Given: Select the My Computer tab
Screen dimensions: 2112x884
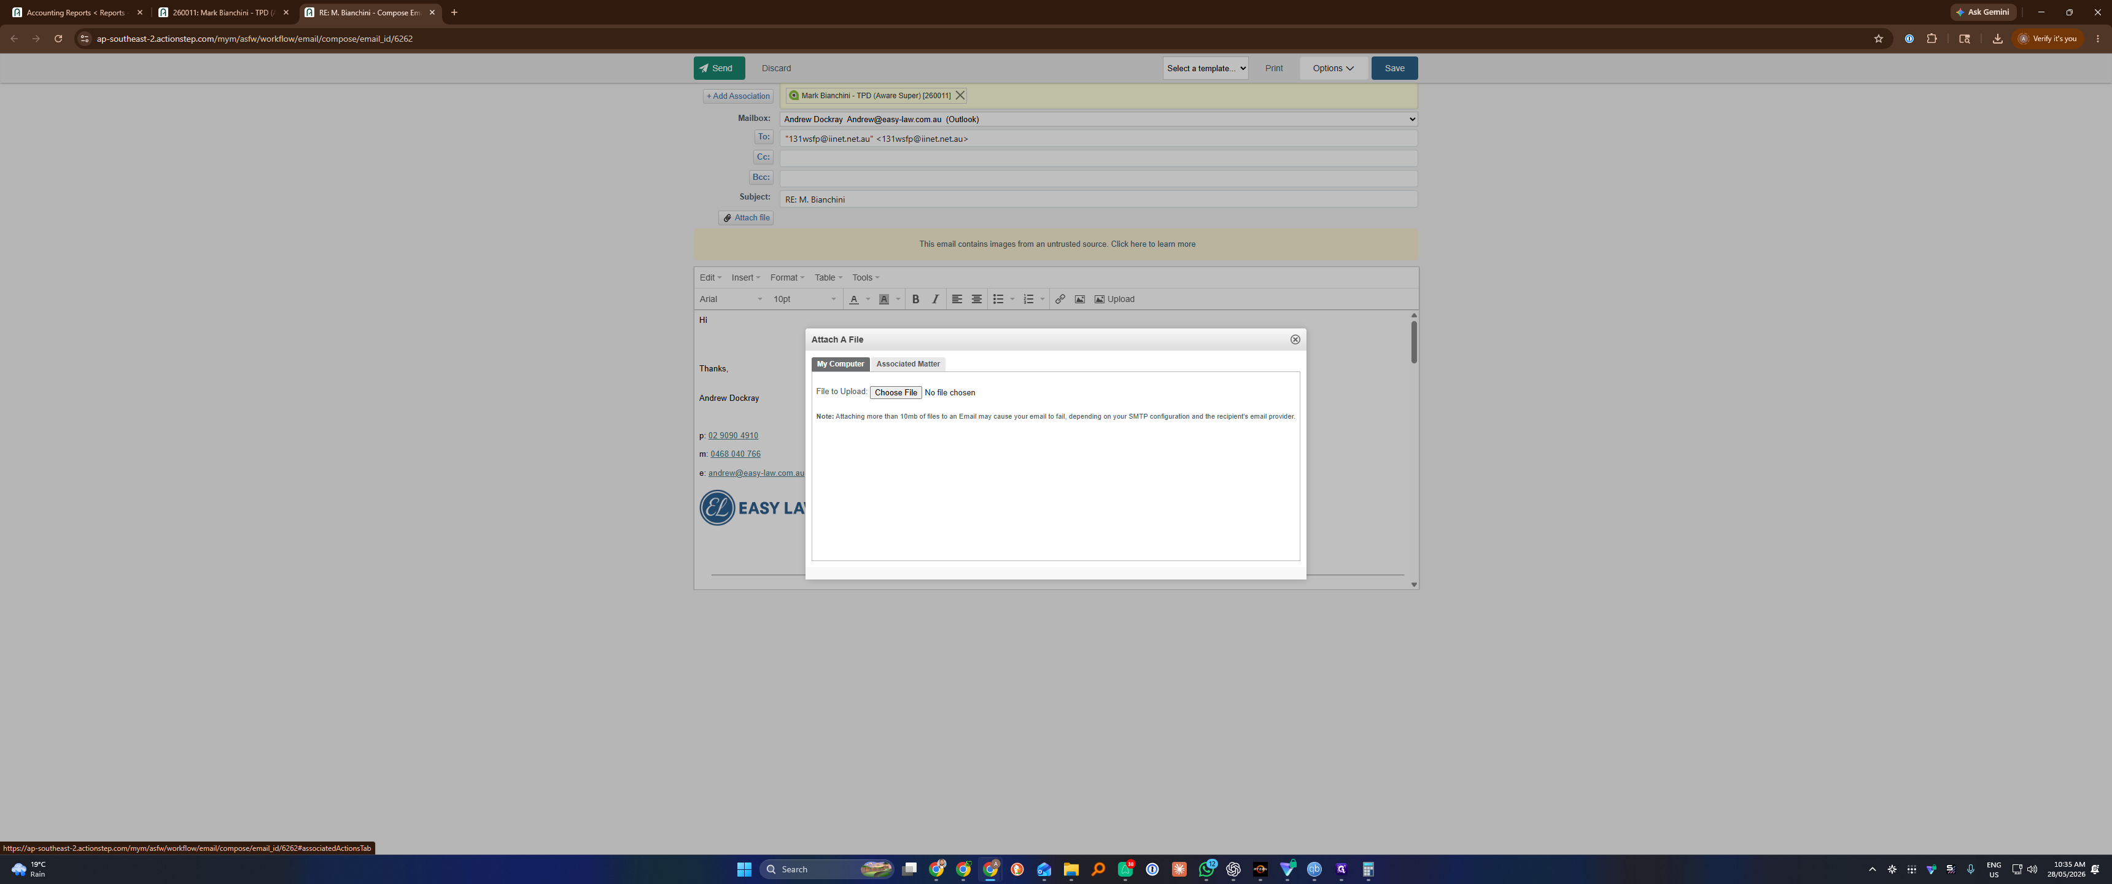Looking at the screenshot, I should coord(839,364).
